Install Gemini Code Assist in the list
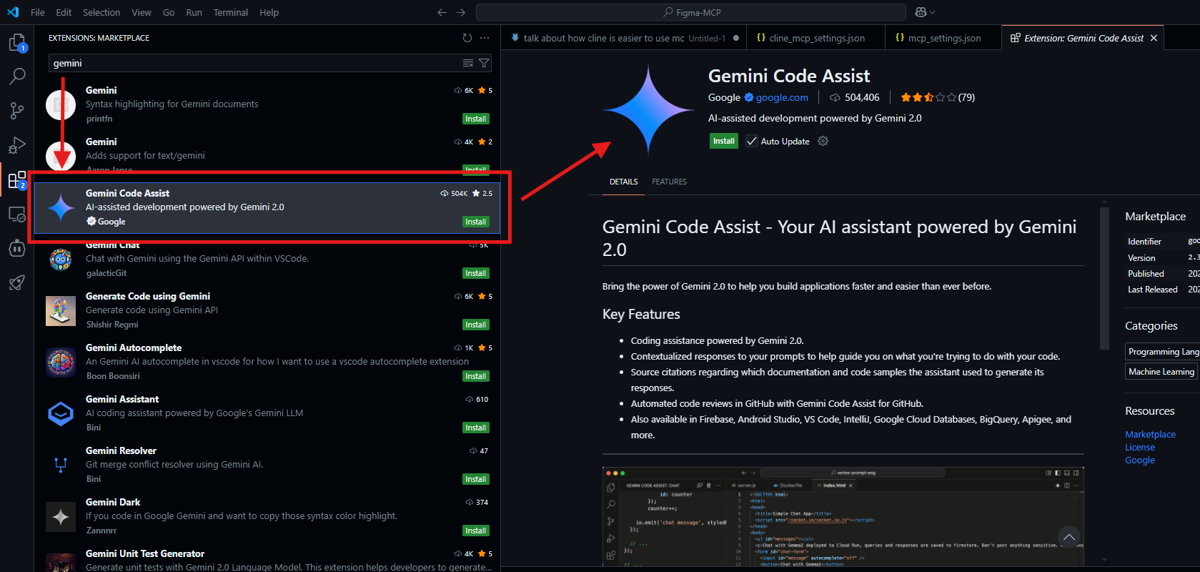Image resolution: width=1200 pixels, height=572 pixels. 475,222
